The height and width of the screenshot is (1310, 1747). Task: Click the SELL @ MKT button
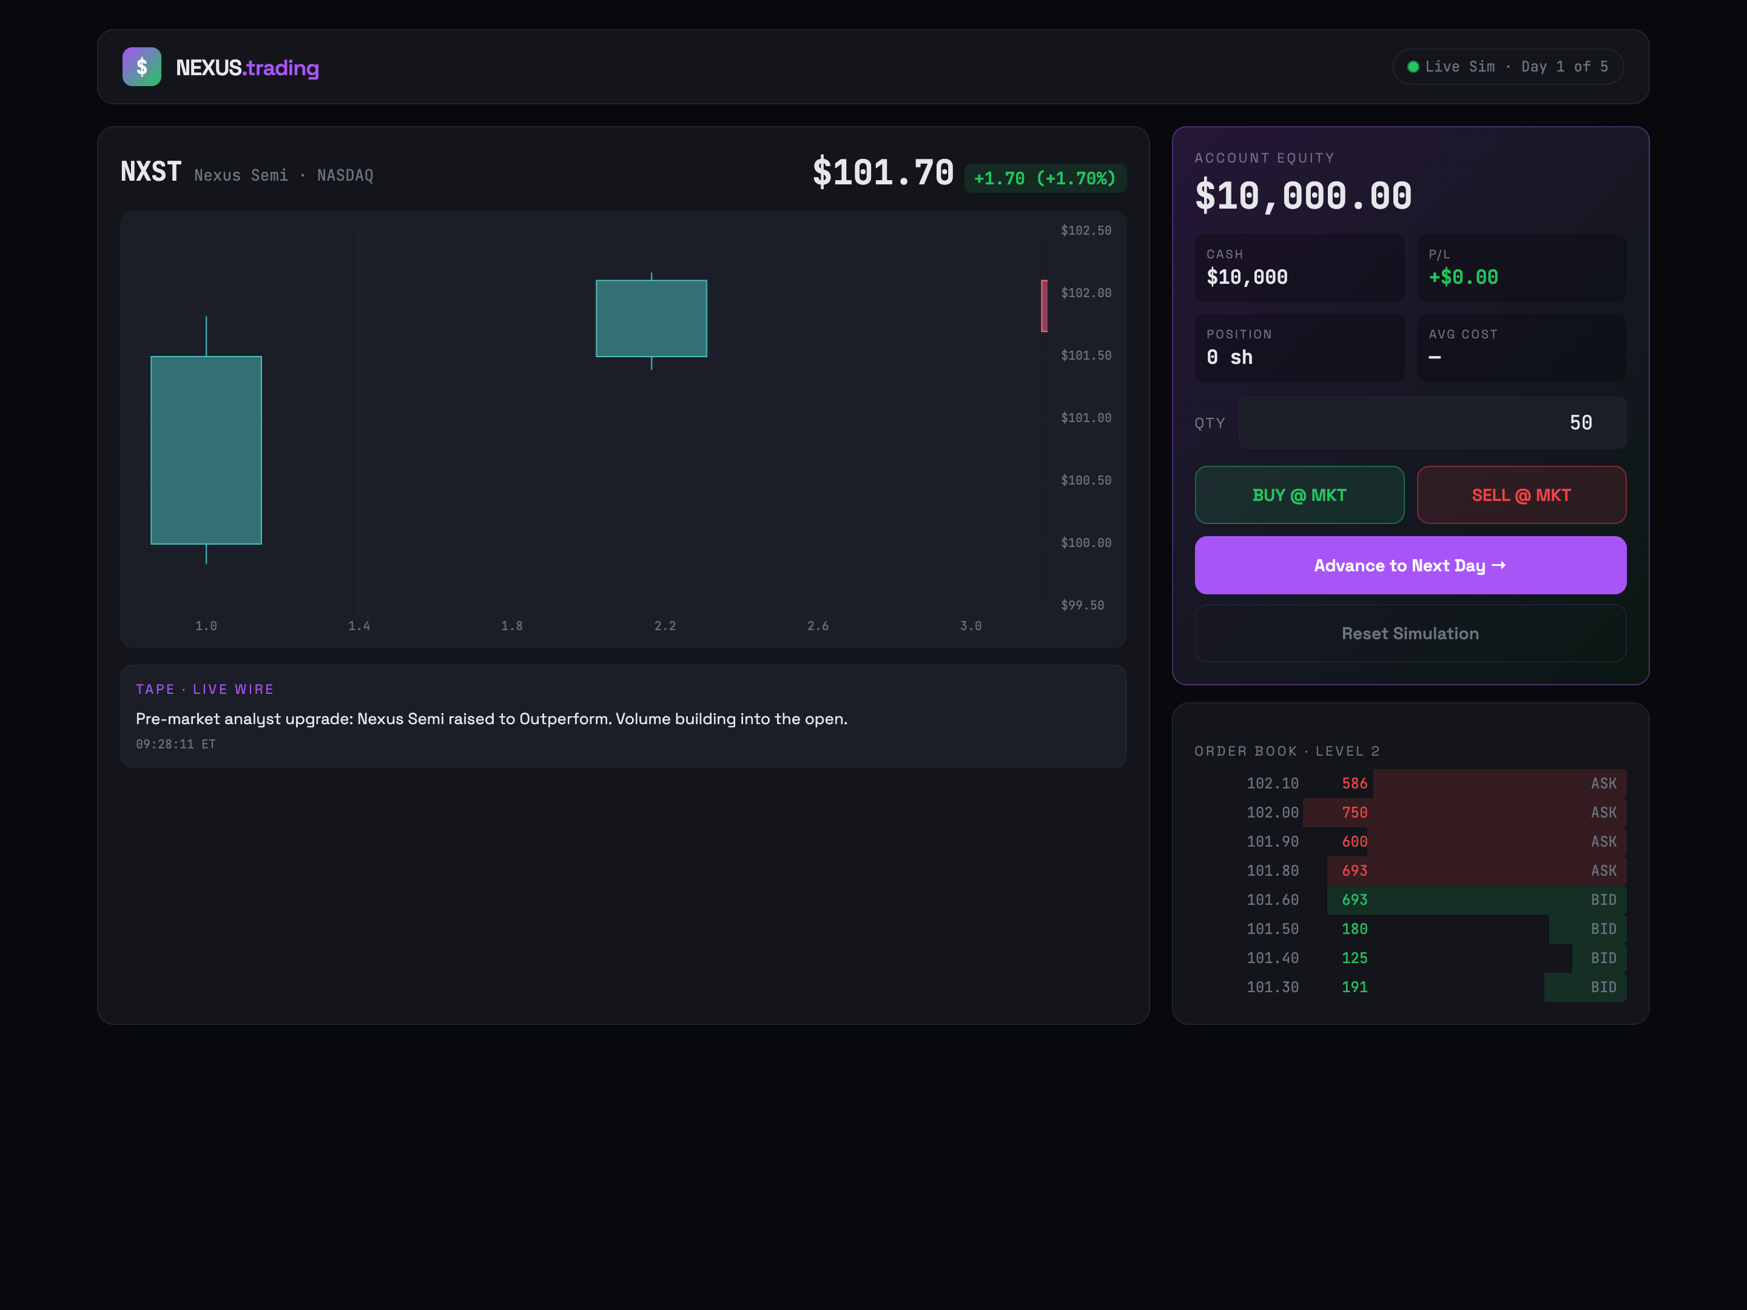coord(1521,495)
